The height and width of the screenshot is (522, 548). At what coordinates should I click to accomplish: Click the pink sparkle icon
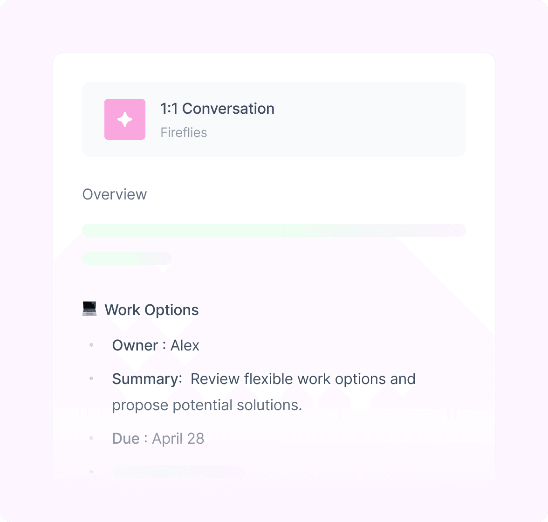125,119
